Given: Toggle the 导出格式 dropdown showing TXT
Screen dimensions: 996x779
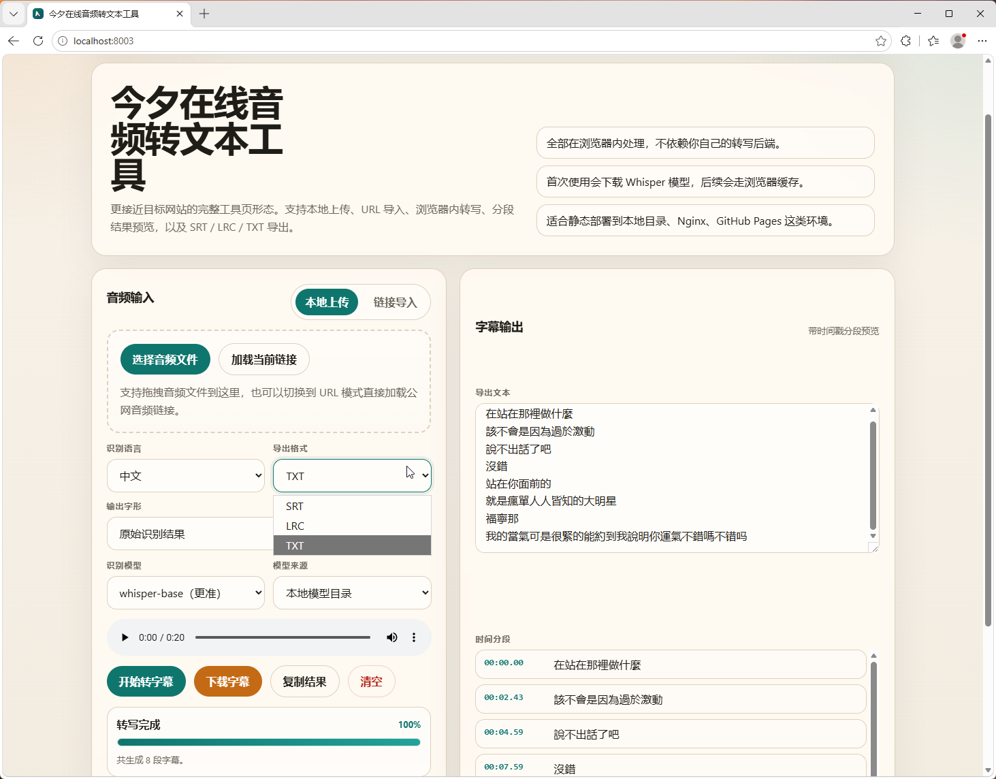Looking at the screenshot, I should (352, 476).
